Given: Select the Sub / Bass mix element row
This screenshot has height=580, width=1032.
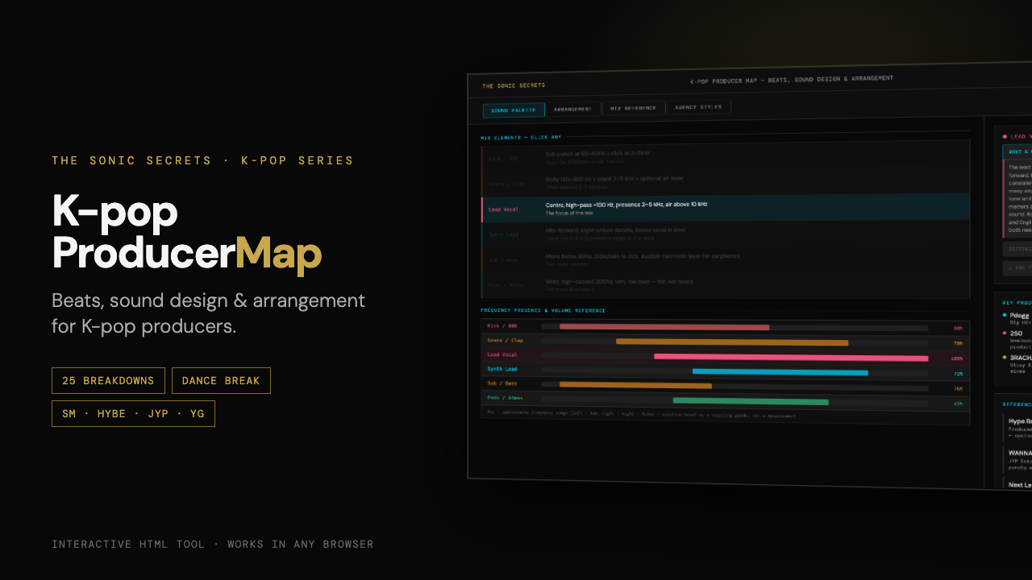Looking at the screenshot, I should 725,260.
